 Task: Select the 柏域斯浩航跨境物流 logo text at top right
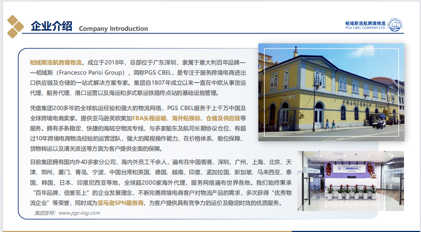click(365, 23)
